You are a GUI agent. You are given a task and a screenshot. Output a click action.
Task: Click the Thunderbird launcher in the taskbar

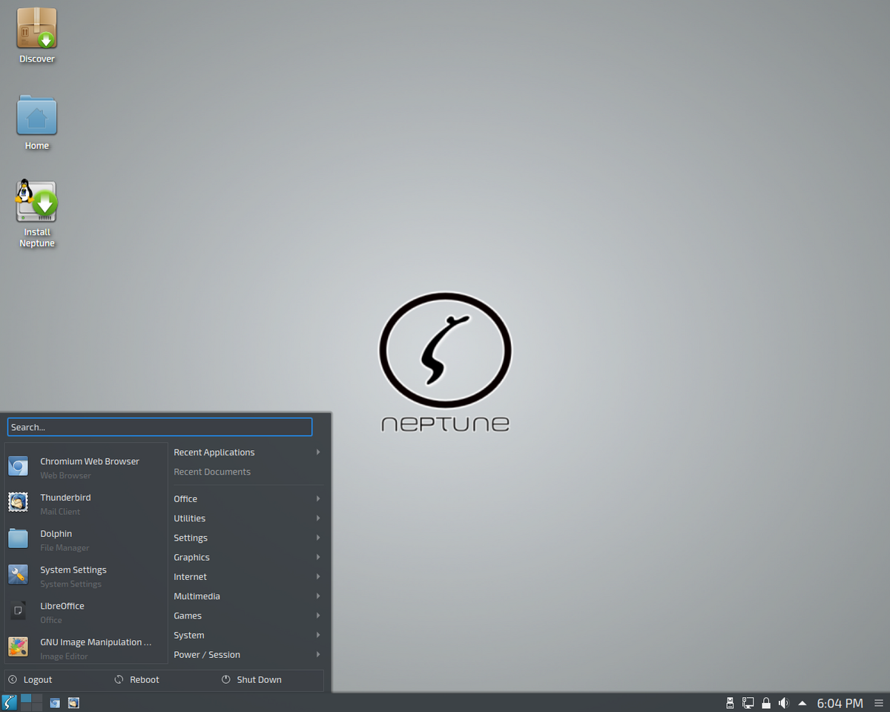click(73, 702)
